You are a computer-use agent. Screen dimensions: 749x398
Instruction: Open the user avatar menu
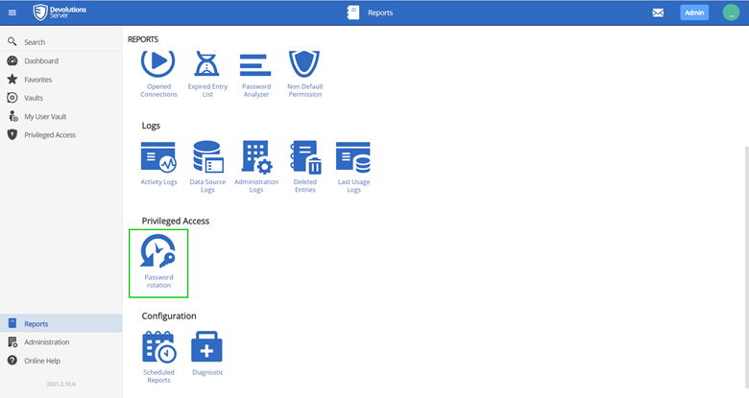(731, 12)
